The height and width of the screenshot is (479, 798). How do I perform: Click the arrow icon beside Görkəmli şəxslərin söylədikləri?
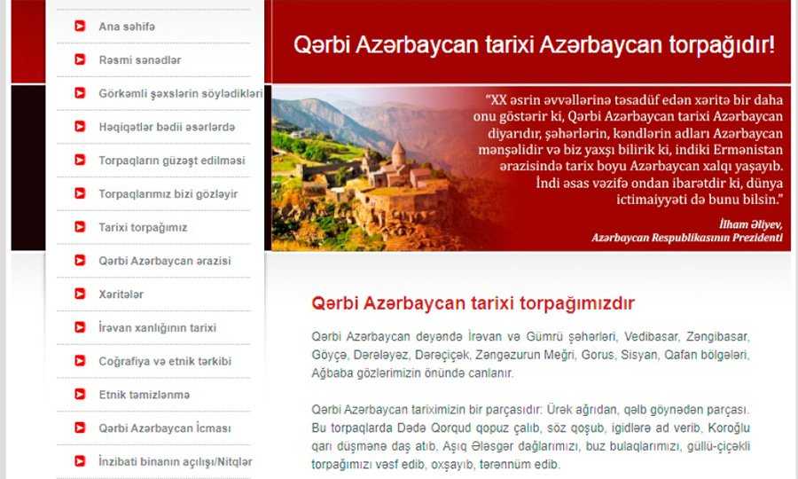coord(80,93)
